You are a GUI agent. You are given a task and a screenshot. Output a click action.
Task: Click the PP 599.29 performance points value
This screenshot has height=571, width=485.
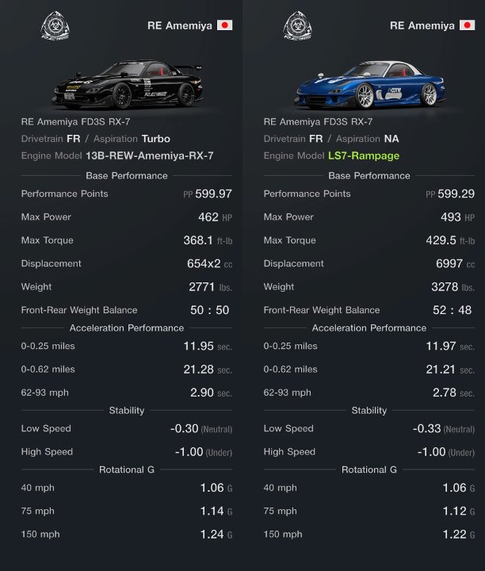pyautogui.click(x=450, y=194)
